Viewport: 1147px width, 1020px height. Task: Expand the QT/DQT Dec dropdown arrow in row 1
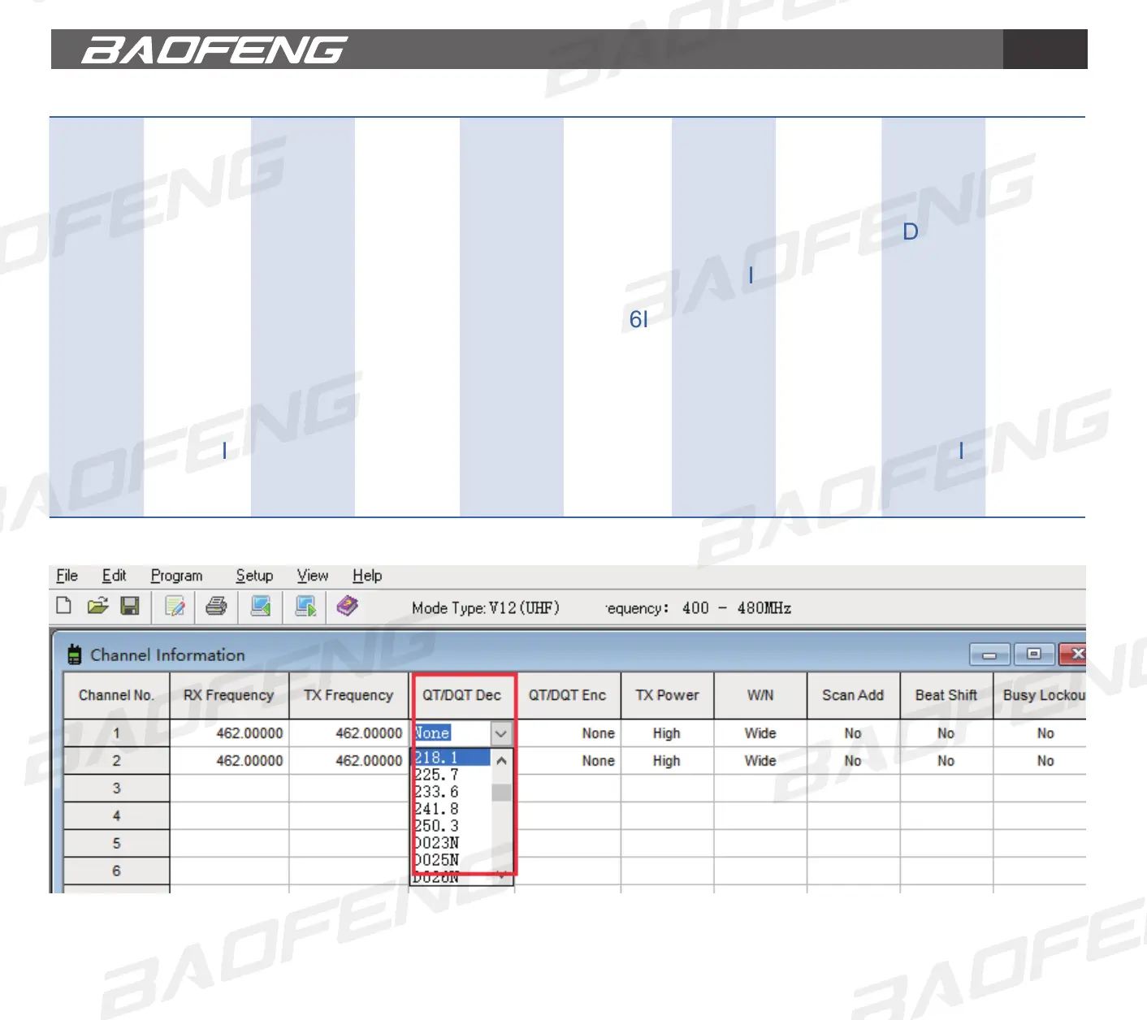coord(501,733)
